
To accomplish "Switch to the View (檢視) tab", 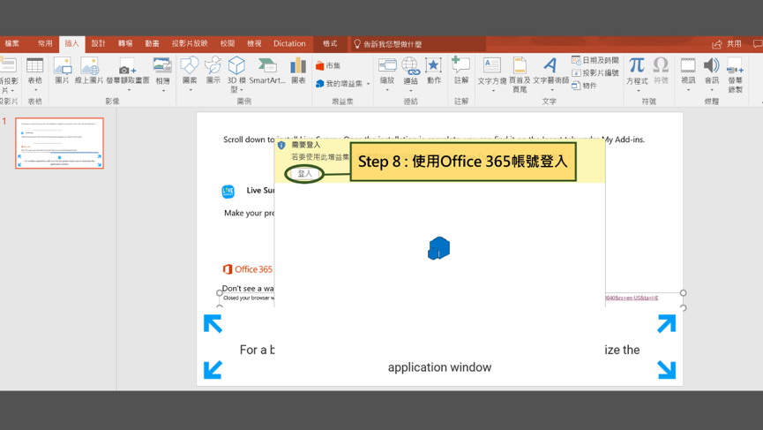I will (x=254, y=43).
